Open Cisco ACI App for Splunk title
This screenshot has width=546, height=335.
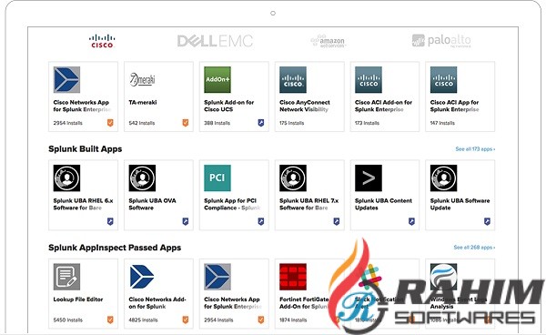click(x=454, y=106)
